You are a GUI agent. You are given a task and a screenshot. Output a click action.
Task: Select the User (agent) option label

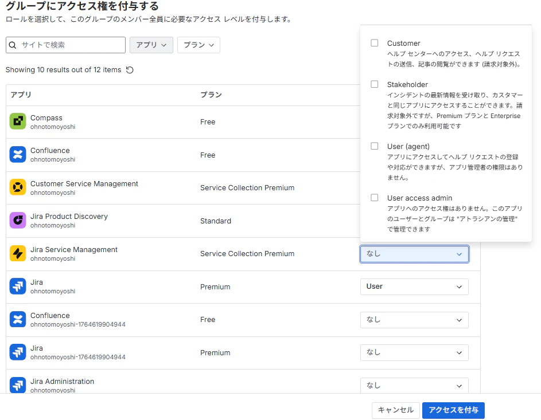(408, 147)
